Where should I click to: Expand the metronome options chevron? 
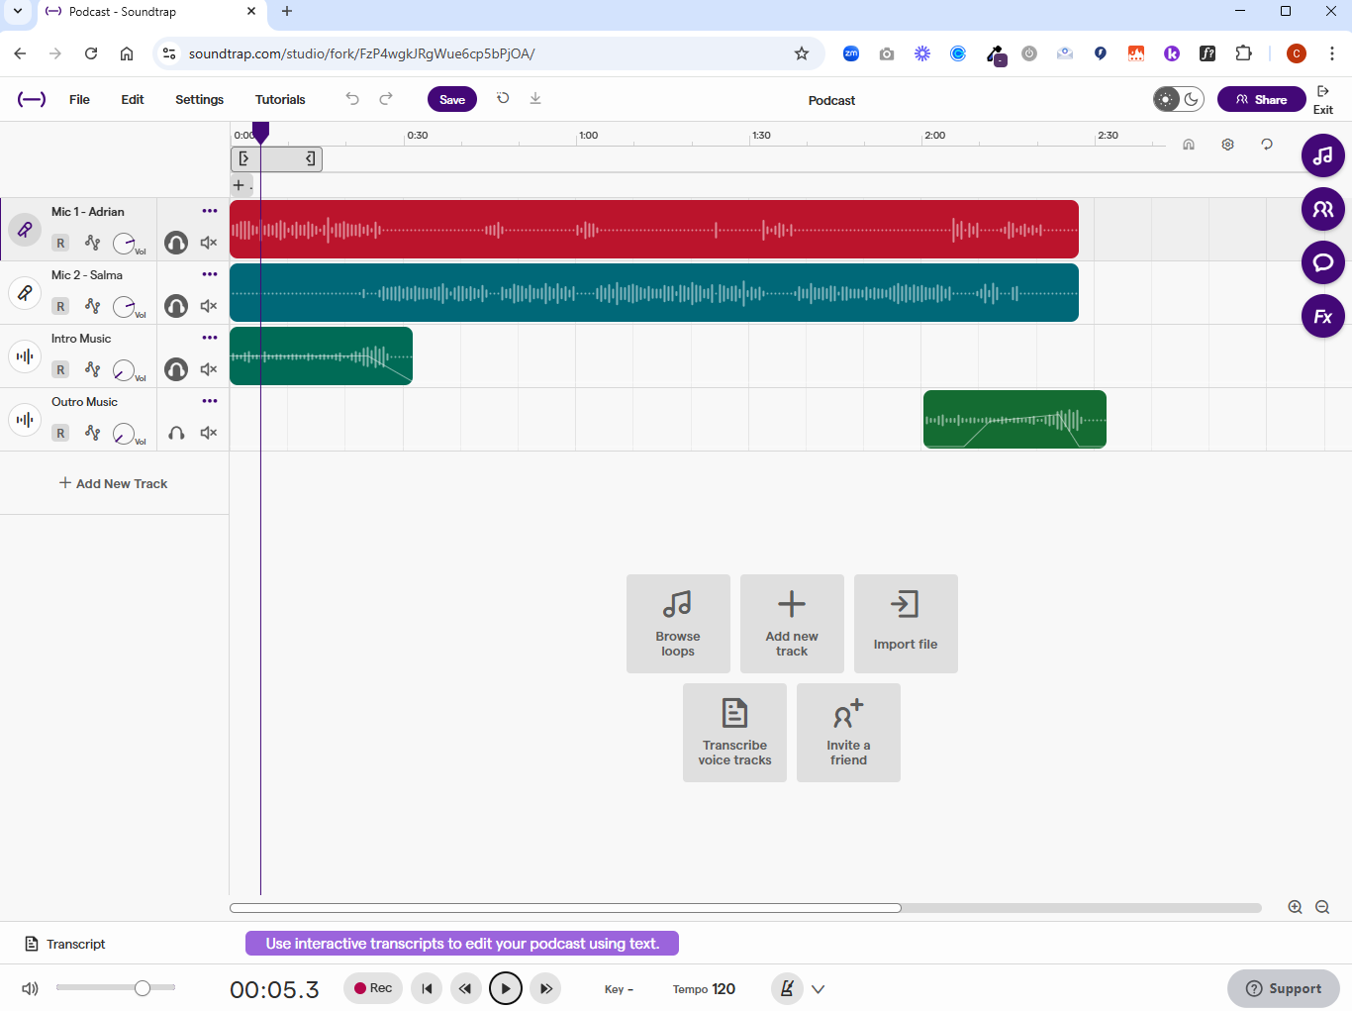tap(819, 988)
